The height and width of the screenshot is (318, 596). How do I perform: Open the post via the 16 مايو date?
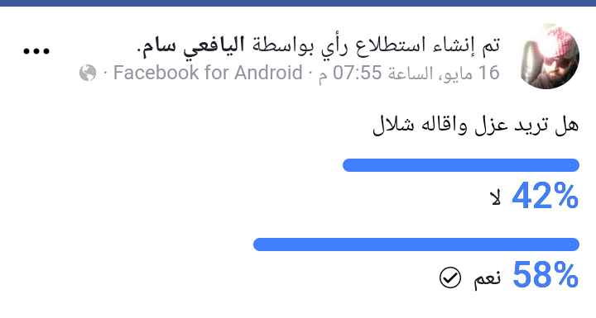click(469, 74)
